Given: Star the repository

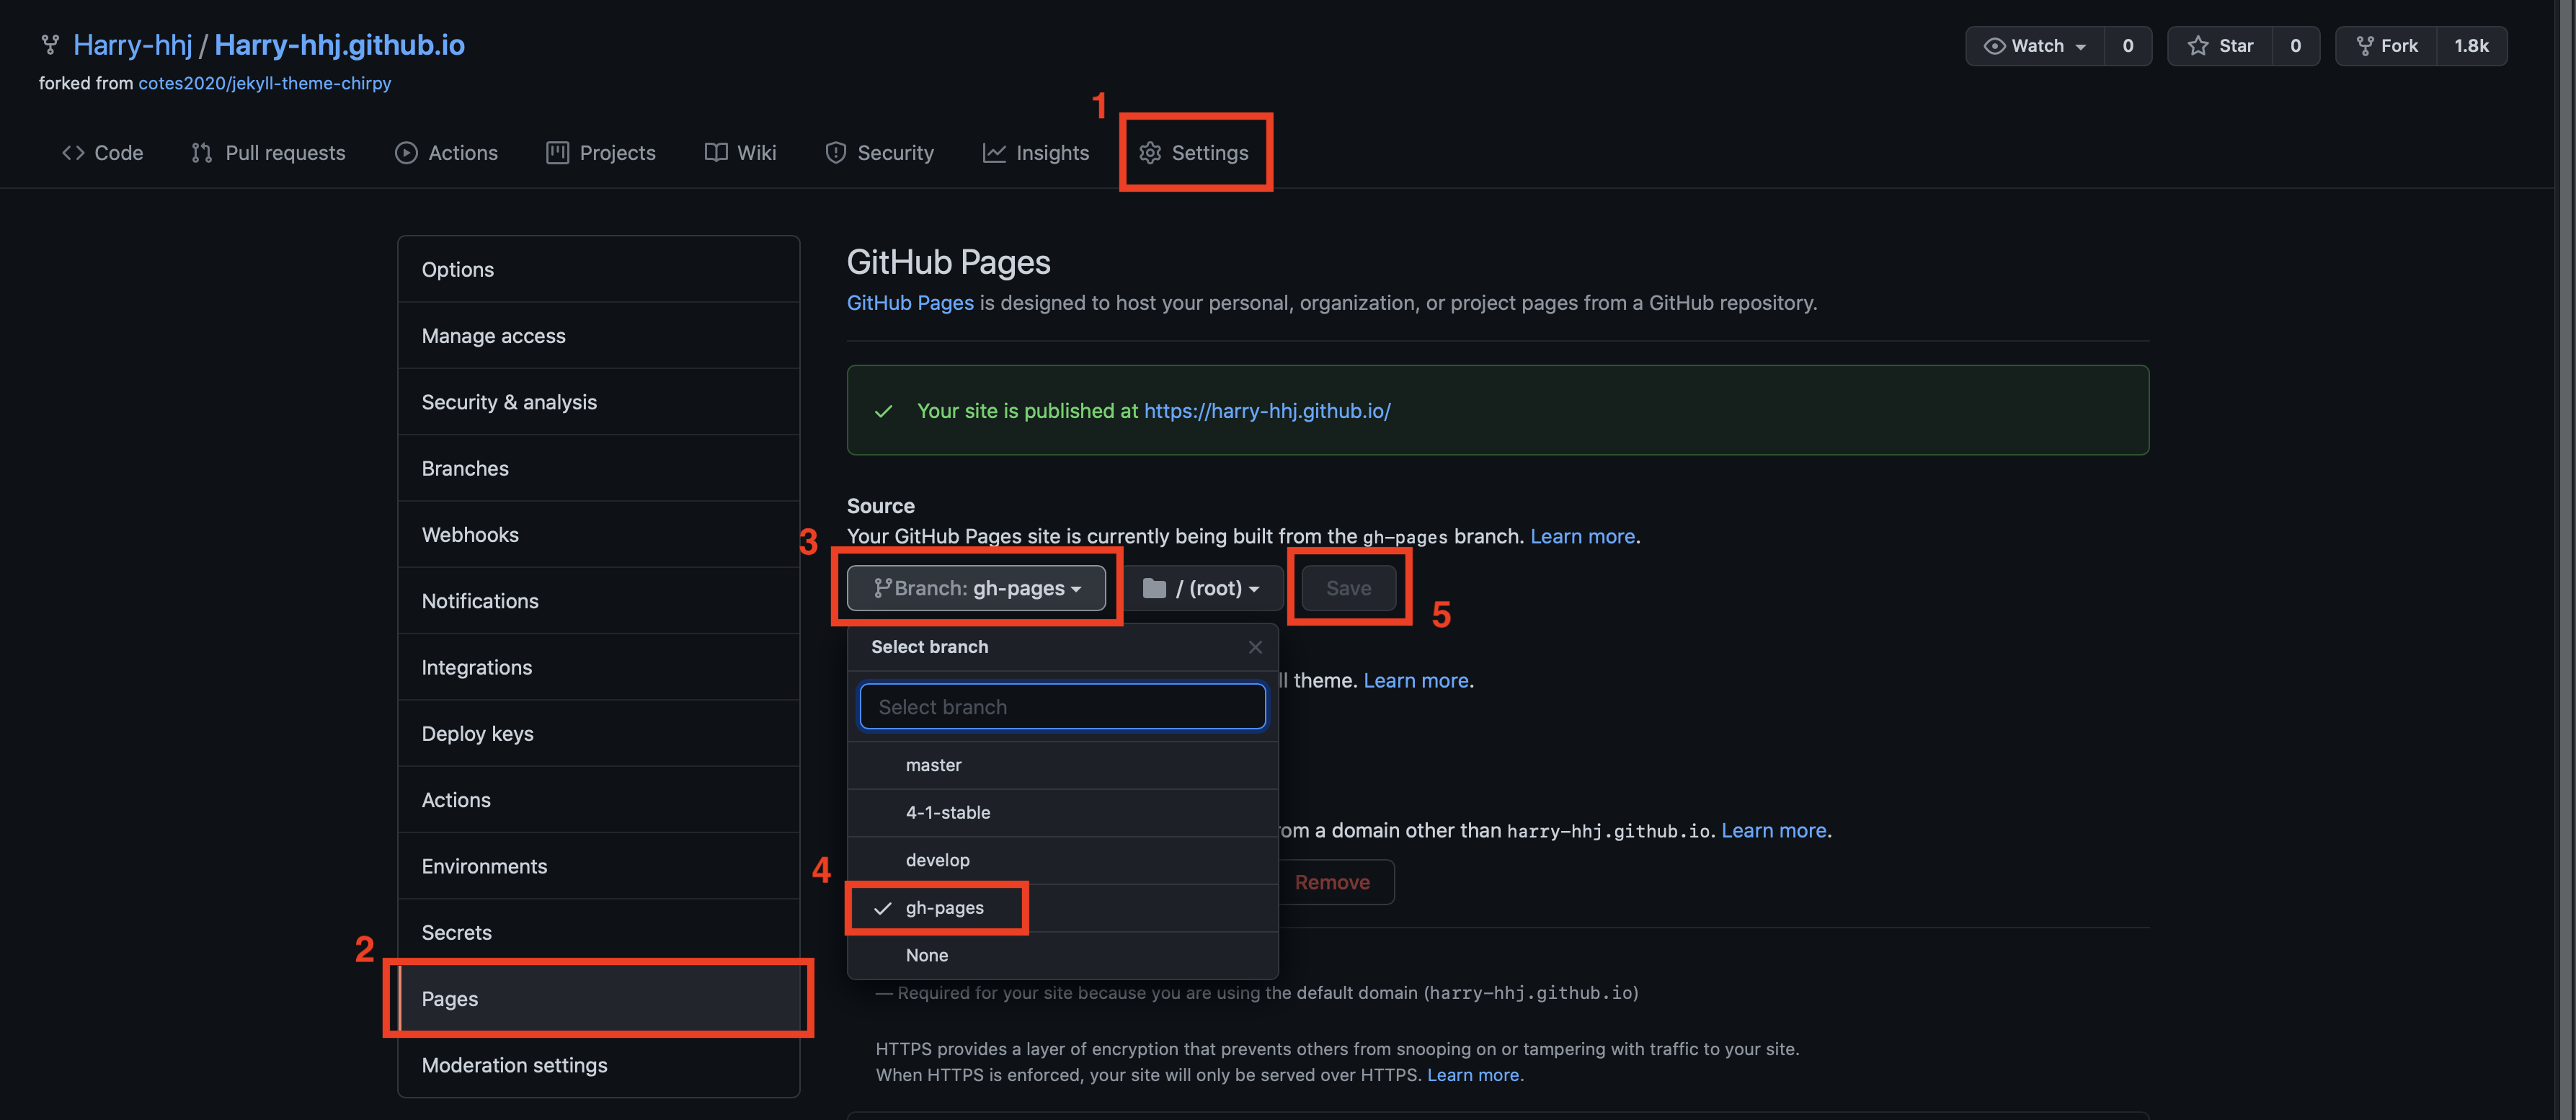Looking at the screenshot, I should point(2220,46).
